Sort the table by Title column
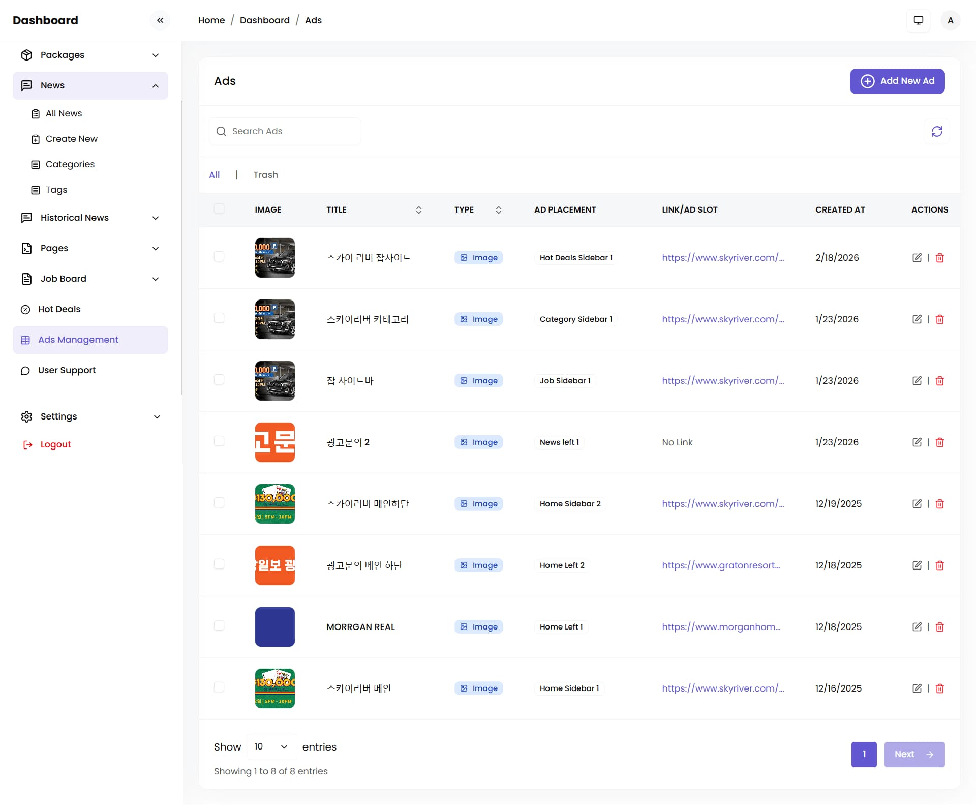This screenshot has width=976, height=809. (x=418, y=210)
